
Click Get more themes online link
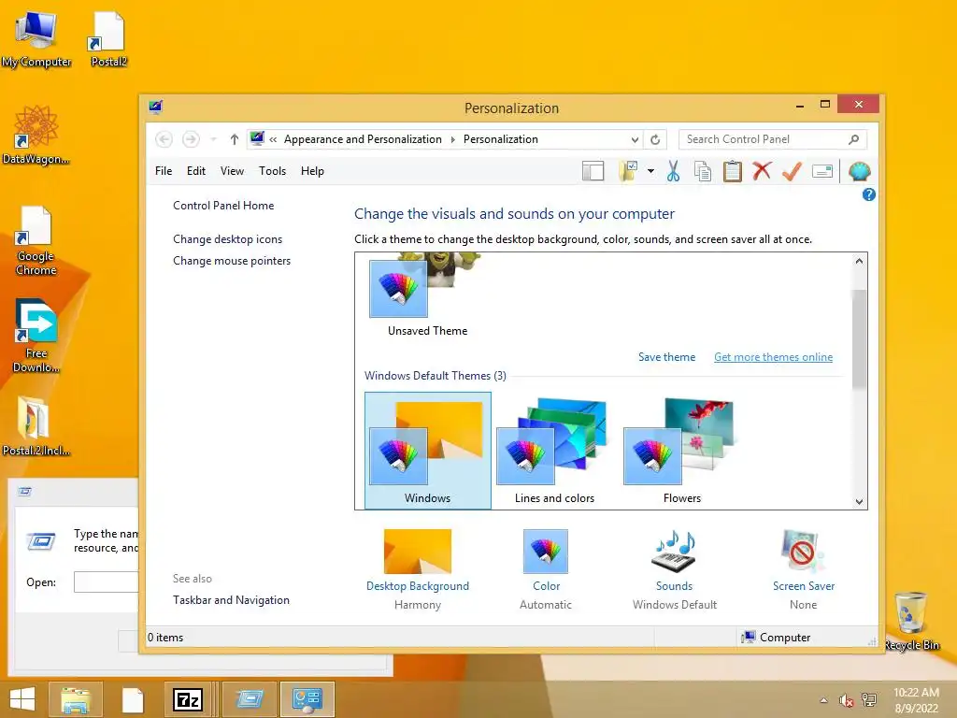coord(773,357)
